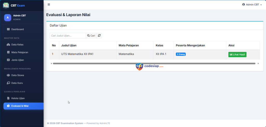The image size is (266, 127).
Task: Click the CBT Exam logo icon
Action: click(x=6, y=5)
